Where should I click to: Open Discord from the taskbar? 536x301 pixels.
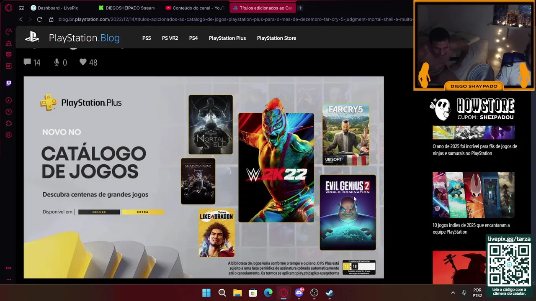point(299,293)
